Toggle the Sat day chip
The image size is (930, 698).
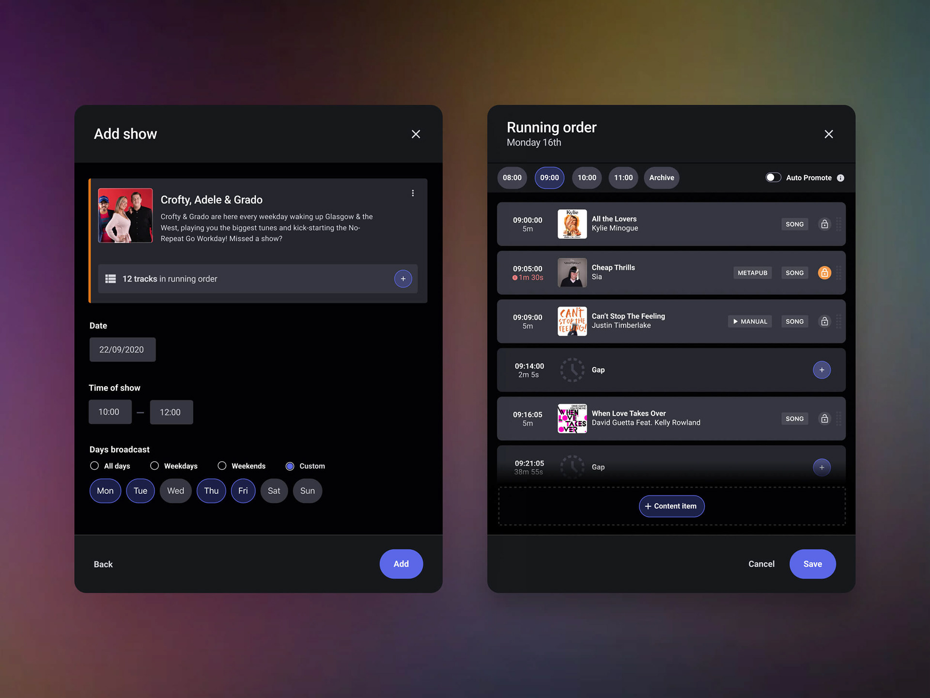tap(274, 491)
